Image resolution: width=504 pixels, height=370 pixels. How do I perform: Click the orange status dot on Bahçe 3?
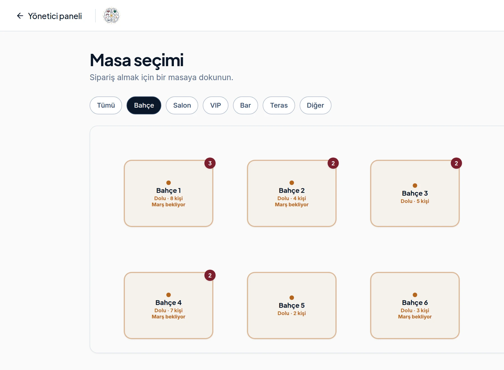click(415, 186)
